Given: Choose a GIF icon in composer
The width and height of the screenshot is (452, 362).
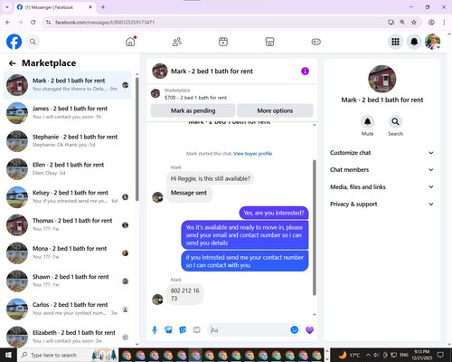Looking at the screenshot, I should pyautogui.click(x=196, y=329).
